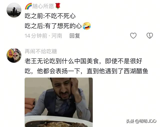
Task: Click the fish plate in the image
Action: point(59,122)
